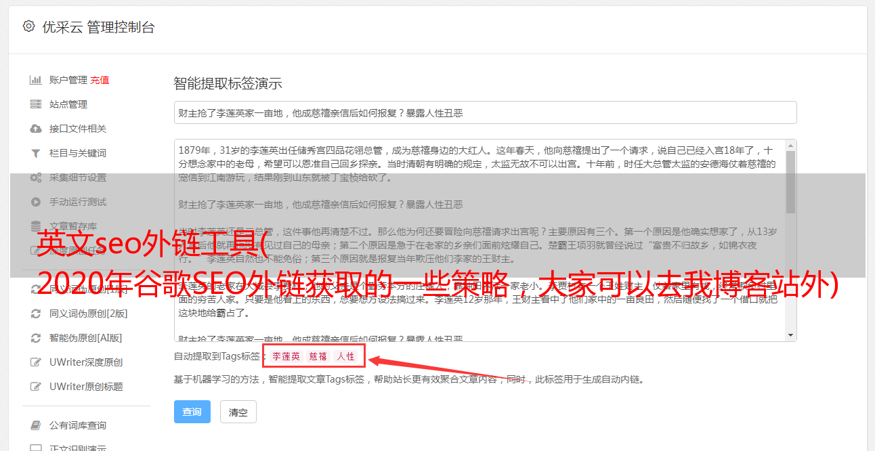Select 栏目与关键词 in the sidebar
The image size is (875, 451).
[78, 153]
